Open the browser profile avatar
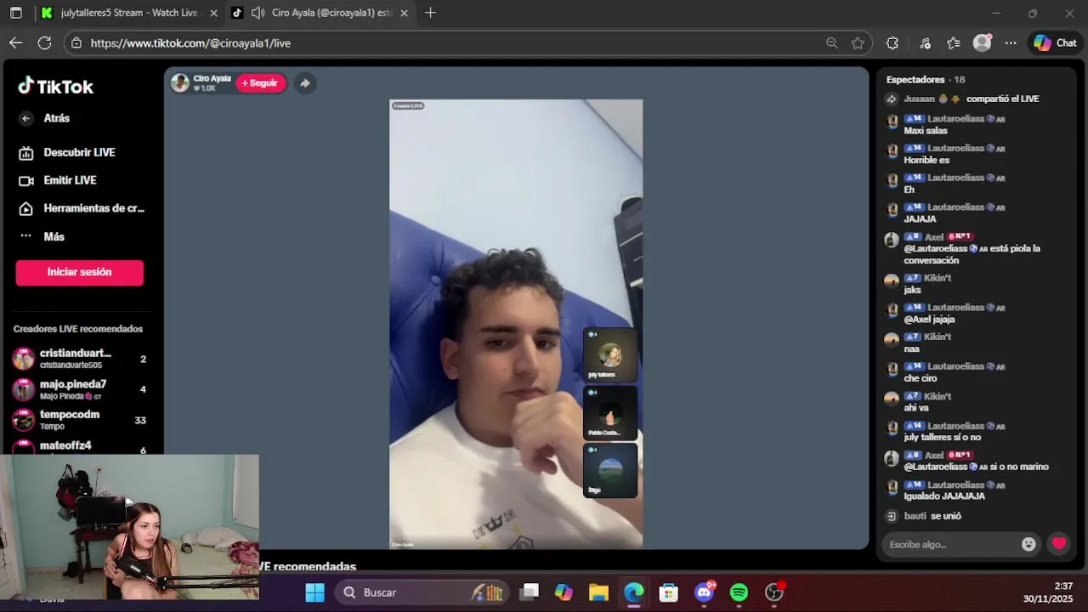 pyautogui.click(x=982, y=42)
